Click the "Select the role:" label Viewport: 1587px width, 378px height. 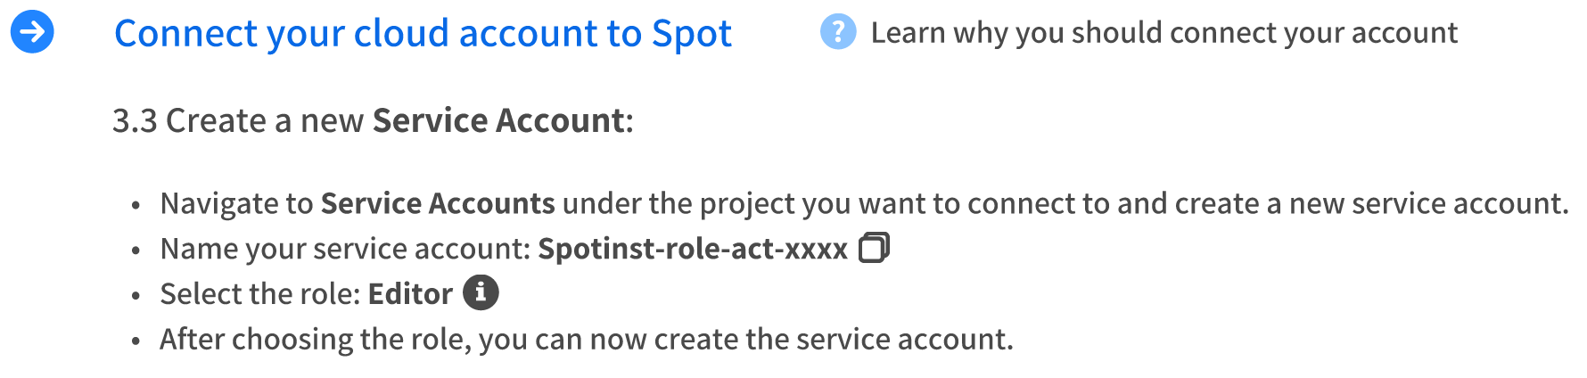(260, 294)
